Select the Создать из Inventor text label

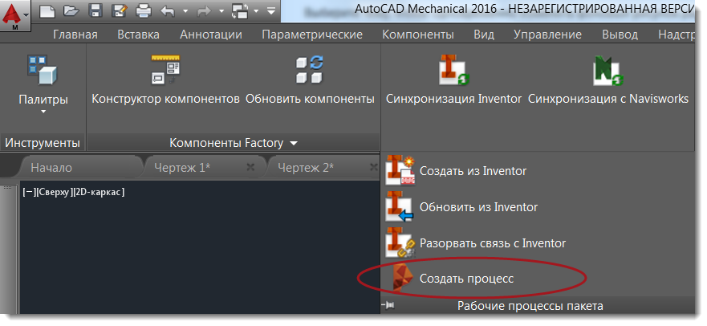473,171
